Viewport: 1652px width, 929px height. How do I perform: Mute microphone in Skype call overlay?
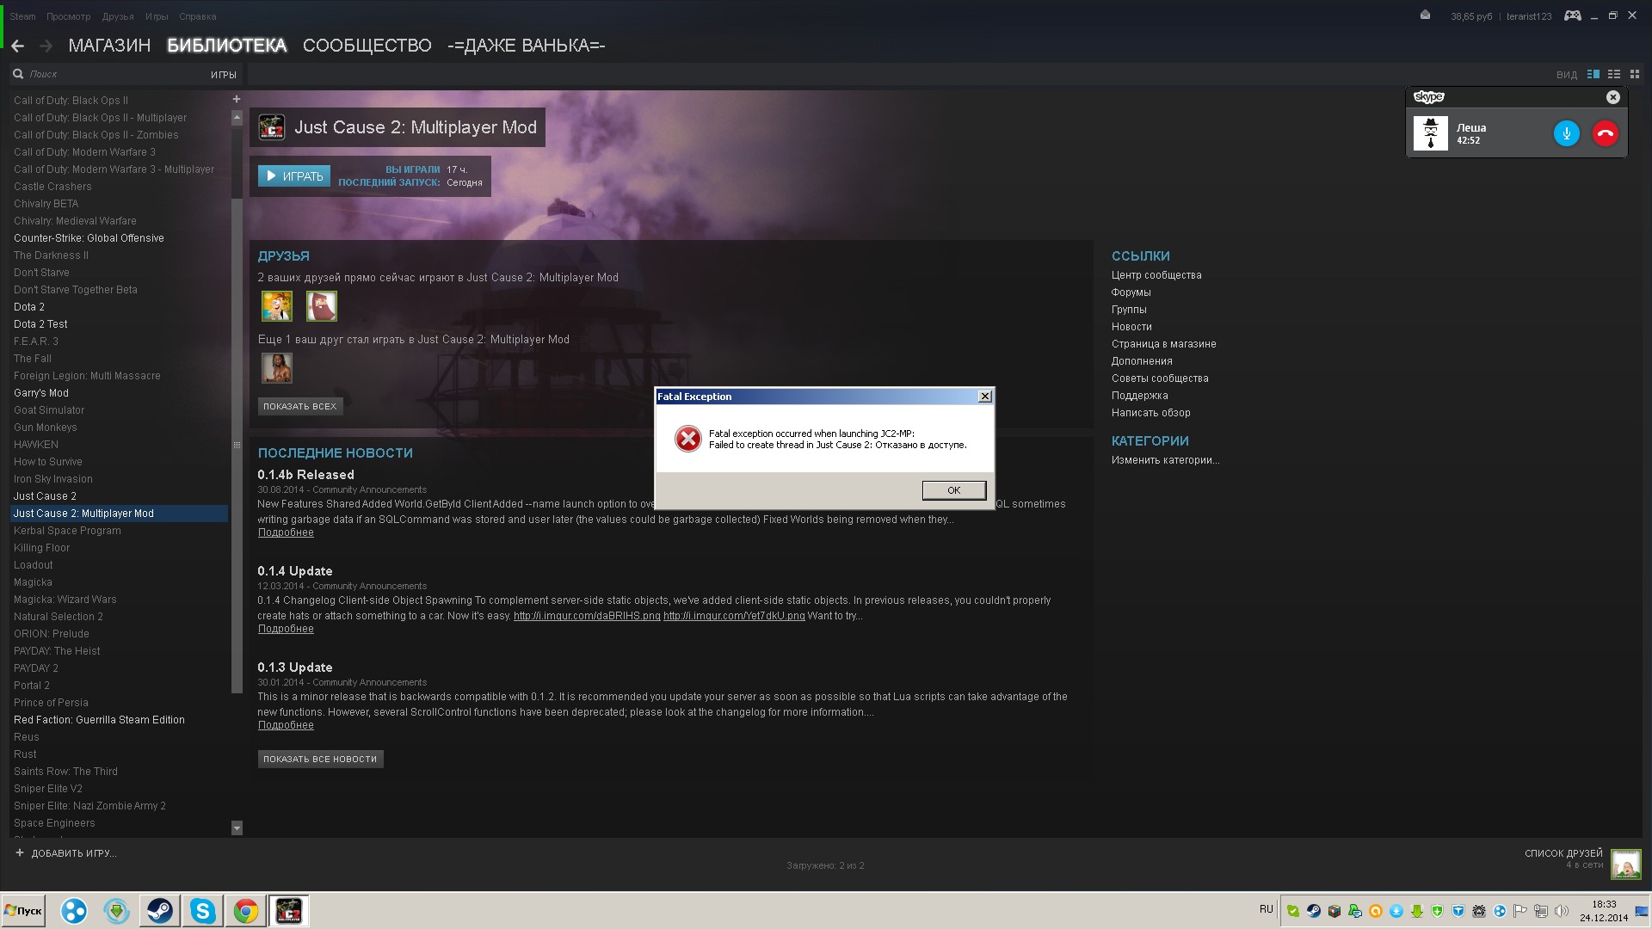1567,133
